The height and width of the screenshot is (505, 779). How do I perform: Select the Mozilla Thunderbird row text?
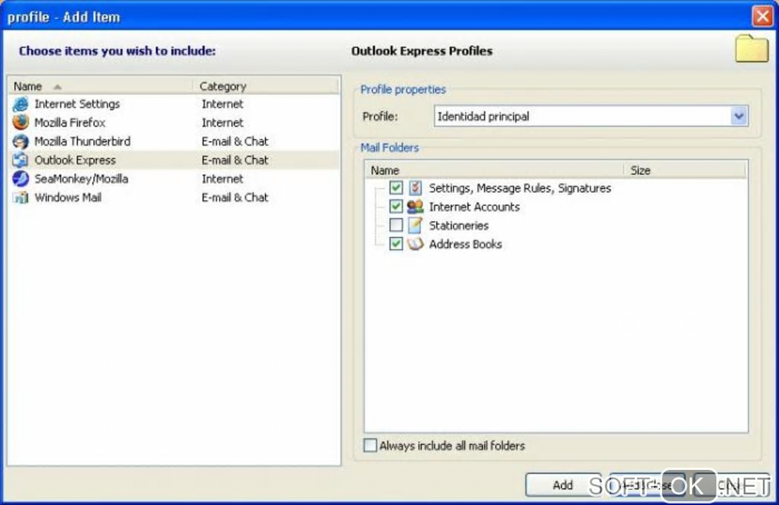pyautogui.click(x=82, y=141)
